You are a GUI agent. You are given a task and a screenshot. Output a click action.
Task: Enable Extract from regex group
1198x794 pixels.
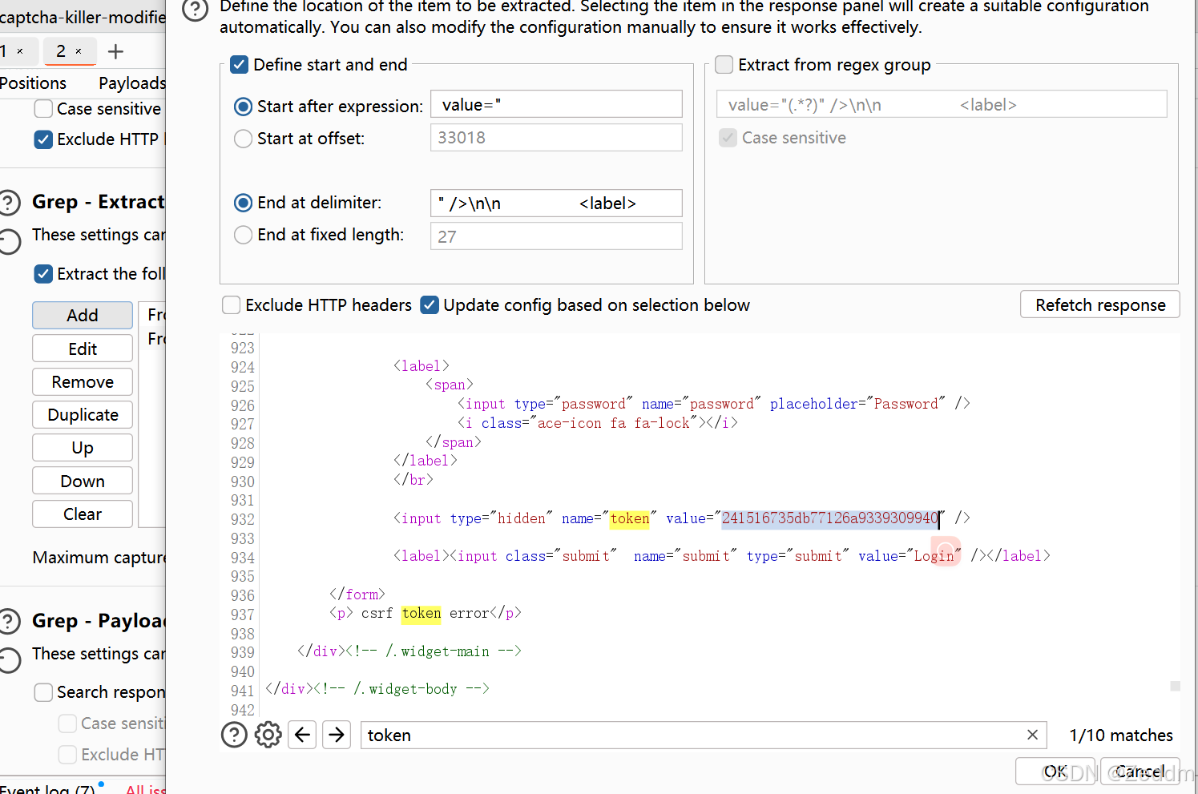(724, 65)
